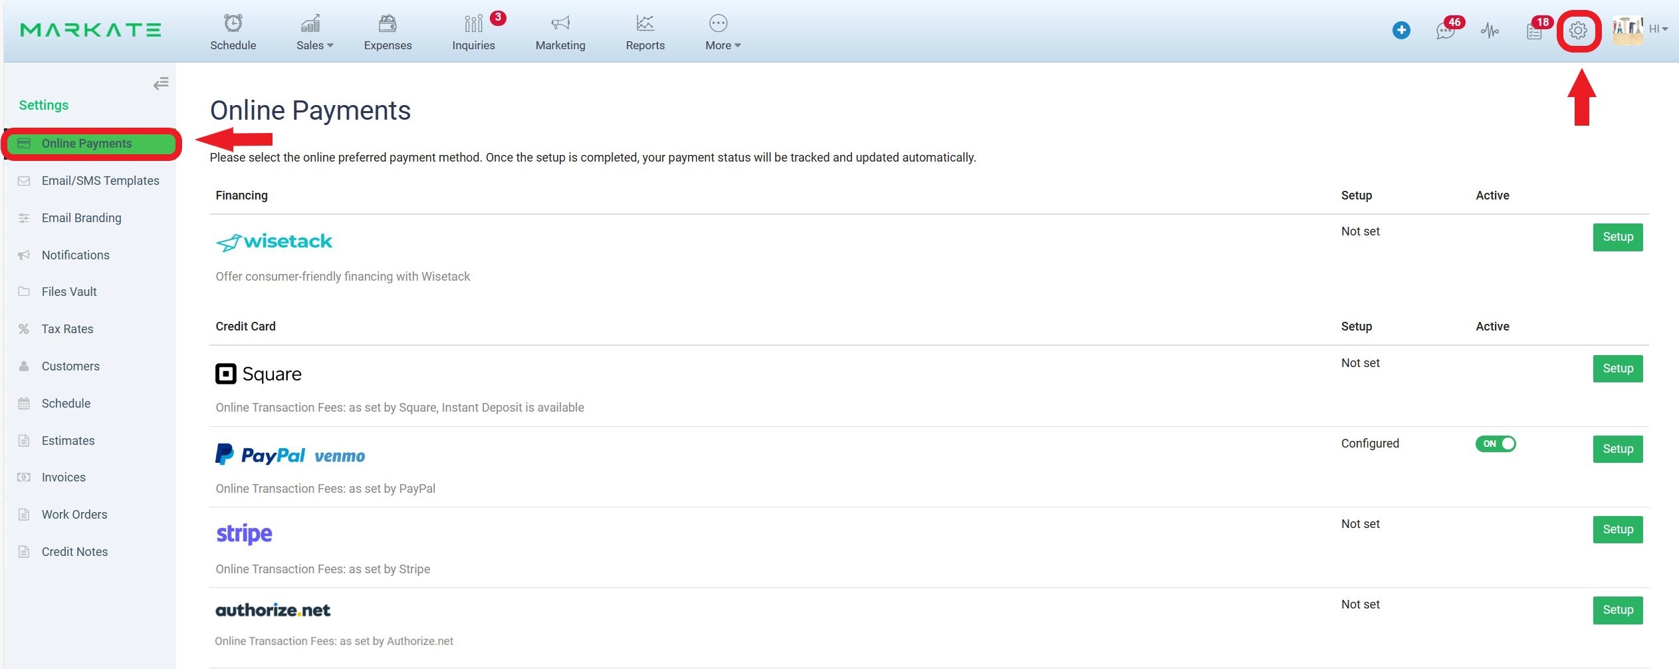This screenshot has height=669, width=1679.
Task: Expand the More menu dropdown arrow
Action: coord(737,46)
